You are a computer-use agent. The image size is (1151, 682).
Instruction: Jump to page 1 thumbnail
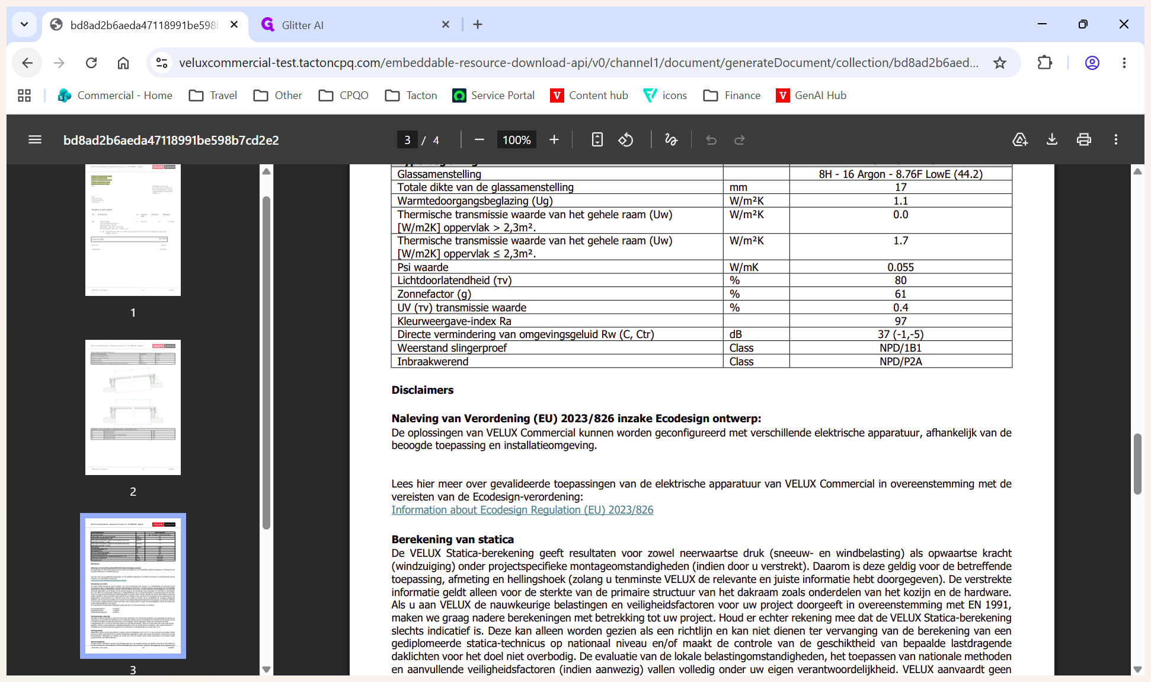pos(133,230)
